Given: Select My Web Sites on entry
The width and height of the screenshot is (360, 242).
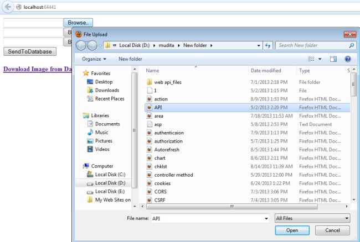Looking at the screenshot, I should click(109, 200).
